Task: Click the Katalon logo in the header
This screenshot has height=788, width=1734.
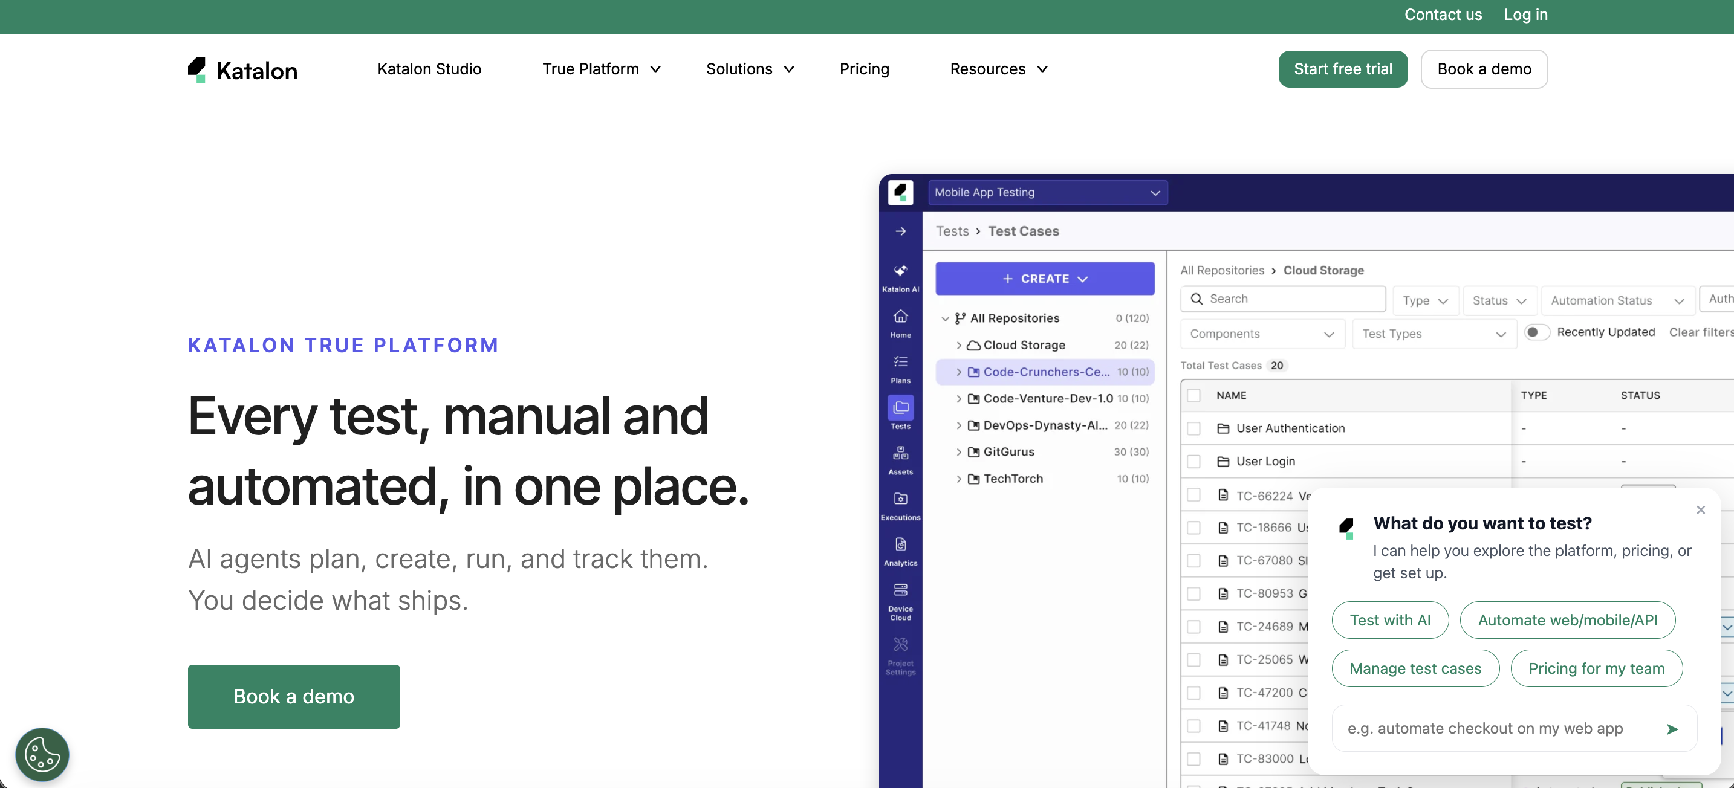Action: click(x=242, y=70)
